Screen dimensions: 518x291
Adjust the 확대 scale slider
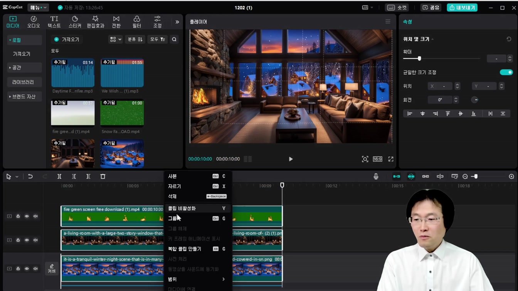(419, 59)
